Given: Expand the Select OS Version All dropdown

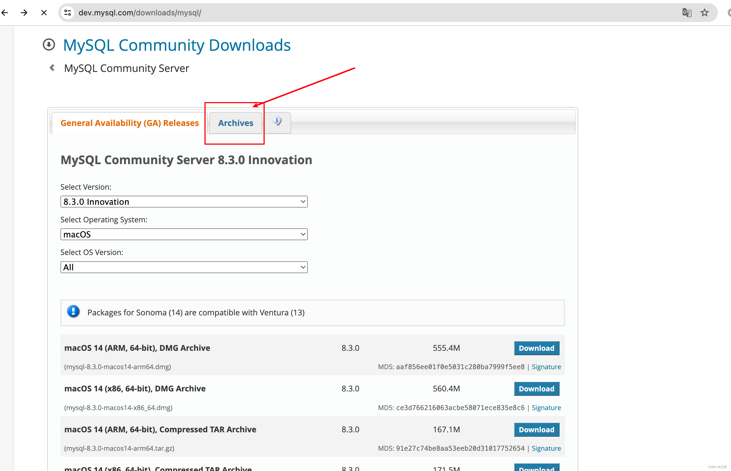Looking at the screenshot, I should 183,267.
